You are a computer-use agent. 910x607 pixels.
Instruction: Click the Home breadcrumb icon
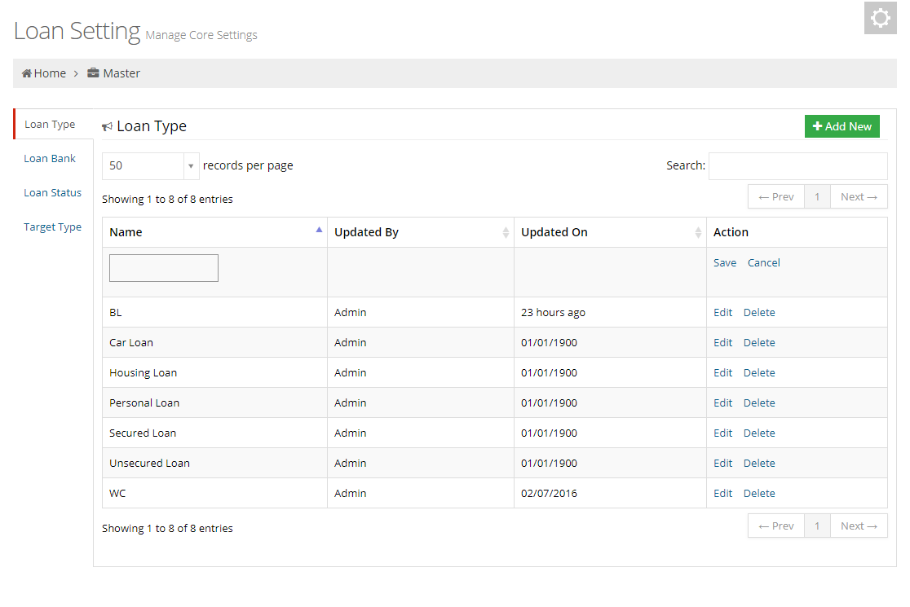coord(27,73)
